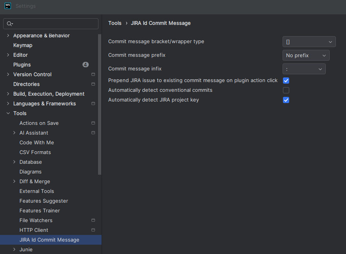Choose the commit message infix combo box

pos(304,68)
